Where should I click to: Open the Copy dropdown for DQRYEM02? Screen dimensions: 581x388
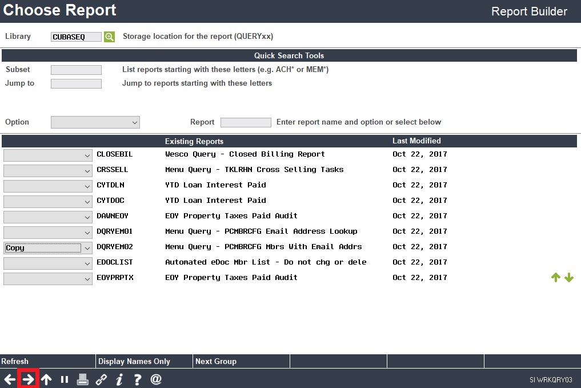[48, 248]
